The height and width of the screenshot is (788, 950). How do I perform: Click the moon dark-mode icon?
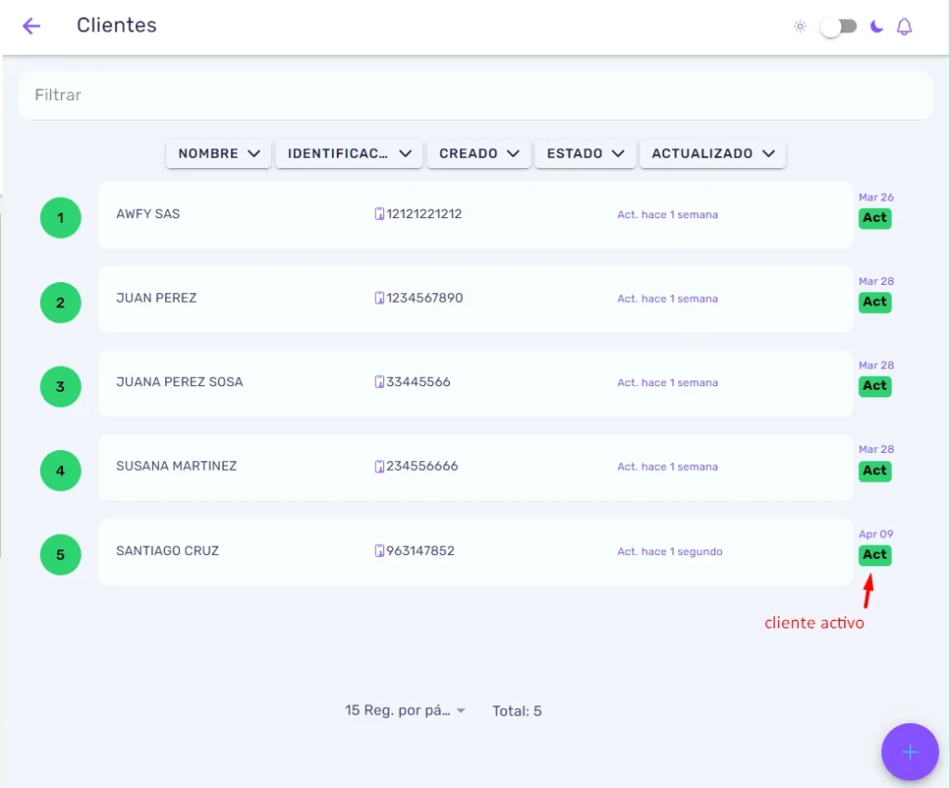point(876,27)
